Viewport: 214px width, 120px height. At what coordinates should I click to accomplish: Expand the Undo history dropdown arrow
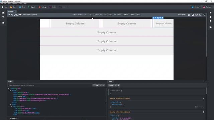pos(57,7)
